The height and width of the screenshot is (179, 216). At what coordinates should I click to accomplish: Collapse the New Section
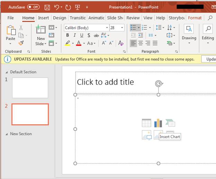7,134
